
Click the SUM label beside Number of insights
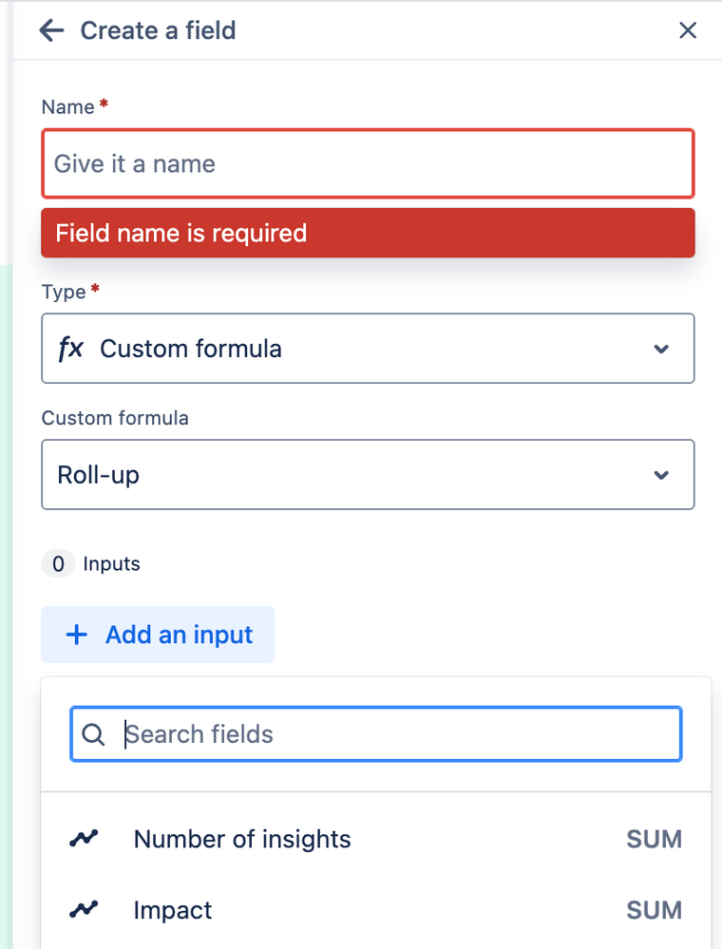[654, 839]
